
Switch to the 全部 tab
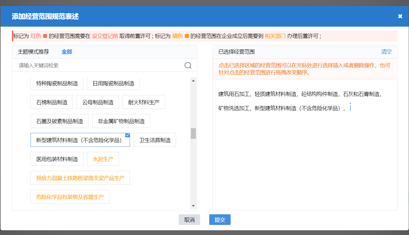[x=66, y=51]
